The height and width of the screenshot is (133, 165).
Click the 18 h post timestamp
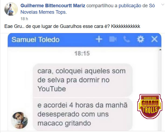click(24, 19)
